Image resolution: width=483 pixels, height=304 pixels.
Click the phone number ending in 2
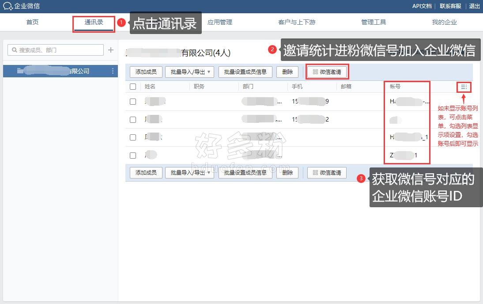[x=310, y=119]
